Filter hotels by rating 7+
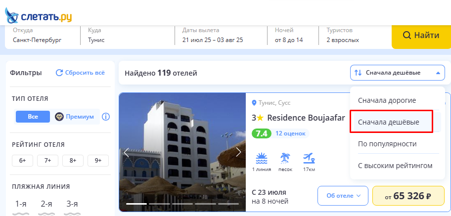Image resolution: width=451 pixels, height=216 pixels. [x=48, y=161]
